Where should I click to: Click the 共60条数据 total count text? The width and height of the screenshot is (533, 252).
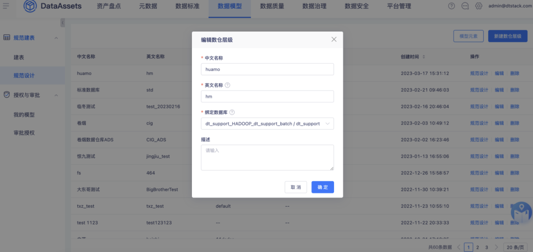[440, 247]
